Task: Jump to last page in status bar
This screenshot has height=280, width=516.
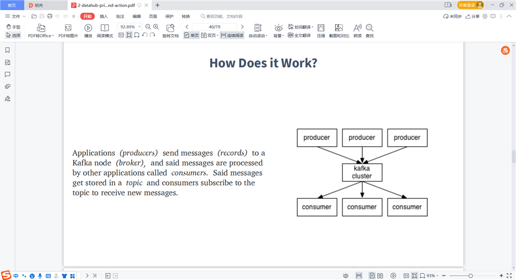Action: (x=95, y=276)
